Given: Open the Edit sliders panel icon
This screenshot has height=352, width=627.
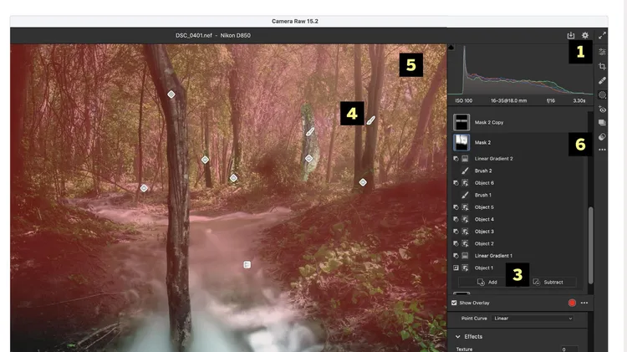Looking at the screenshot, I should (602, 52).
